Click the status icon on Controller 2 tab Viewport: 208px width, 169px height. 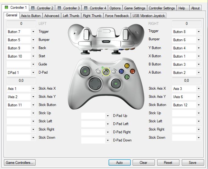tap(33, 8)
